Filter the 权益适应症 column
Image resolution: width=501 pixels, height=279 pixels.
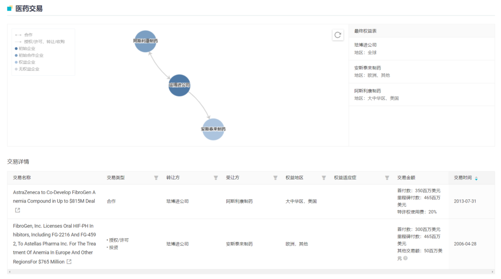[387, 178]
